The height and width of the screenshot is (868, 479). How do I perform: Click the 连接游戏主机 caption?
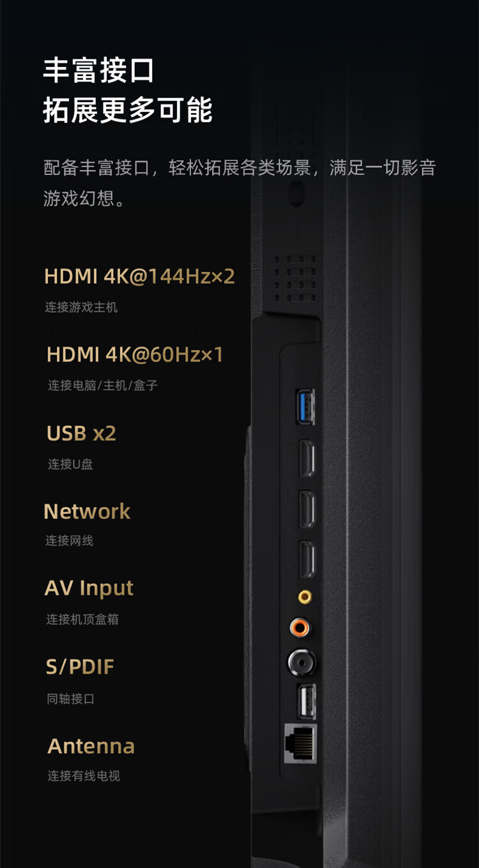[81, 307]
